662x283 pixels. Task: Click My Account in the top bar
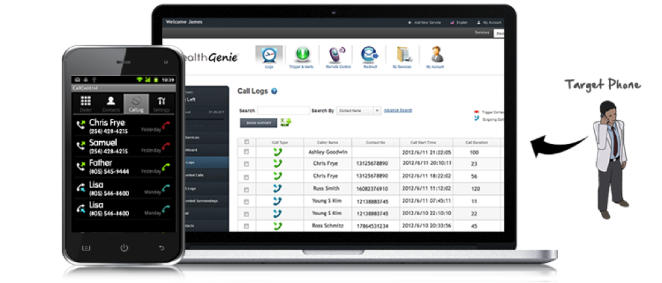(x=490, y=22)
